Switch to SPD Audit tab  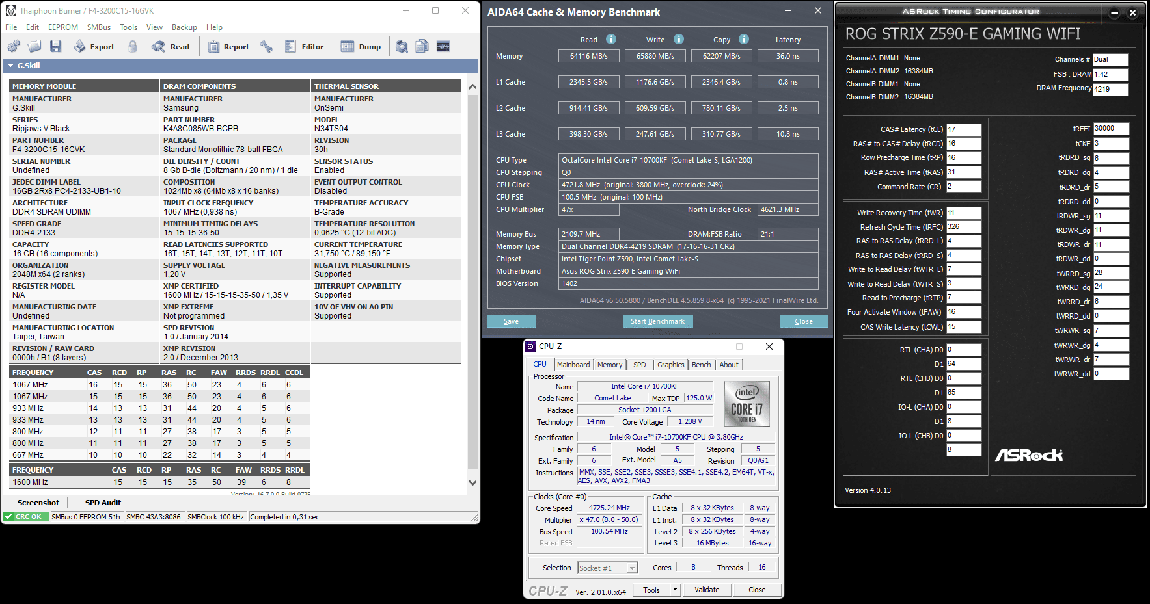pyautogui.click(x=103, y=503)
